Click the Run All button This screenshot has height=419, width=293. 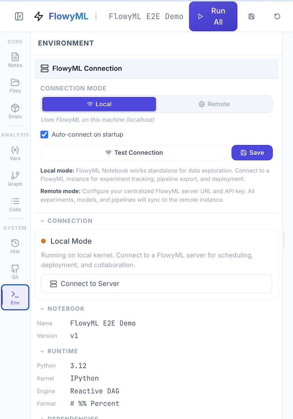tap(213, 16)
